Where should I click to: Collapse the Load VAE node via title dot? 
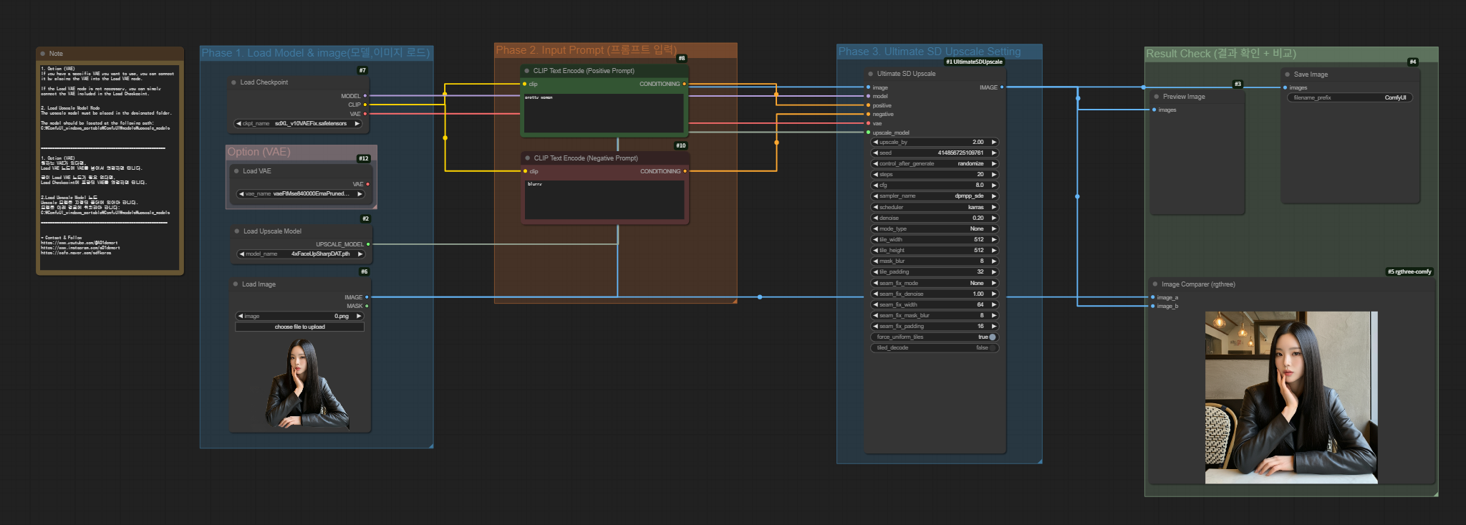236,171
